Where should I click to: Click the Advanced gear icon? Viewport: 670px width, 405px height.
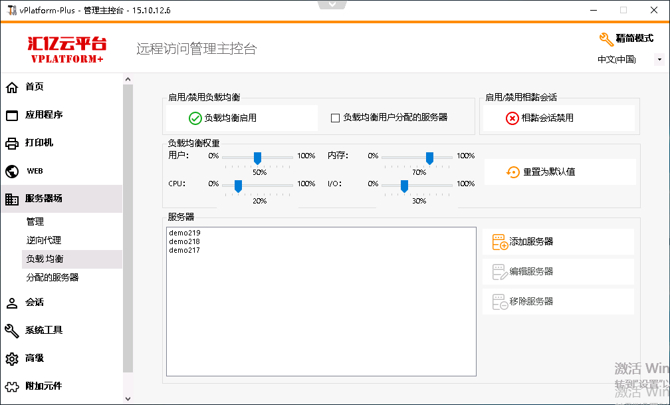pyautogui.click(x=12, y=358)
